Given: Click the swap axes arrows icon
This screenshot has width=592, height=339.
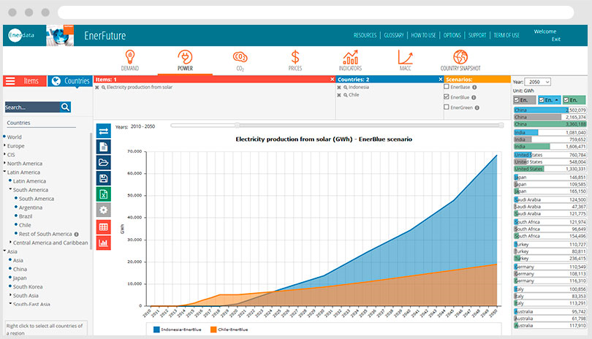Looking at the screenshot, I should [104, 131].
